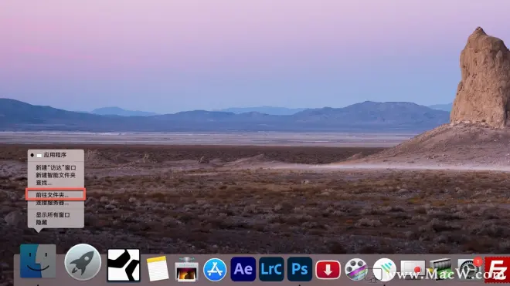Open the film reel video app
Image resolution: width=510 pixels, height=286 pixels.
pyautogui.click(x=356, y=269)
